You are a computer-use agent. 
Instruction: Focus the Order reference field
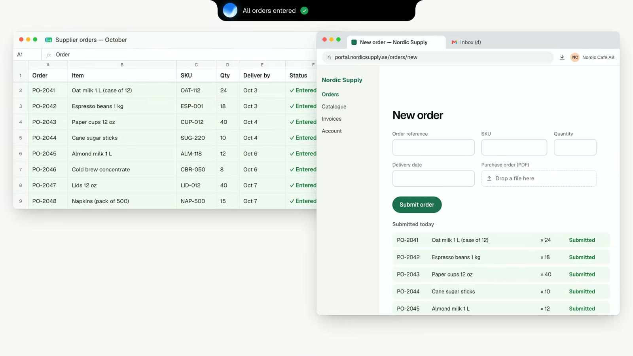pos(433,147)
